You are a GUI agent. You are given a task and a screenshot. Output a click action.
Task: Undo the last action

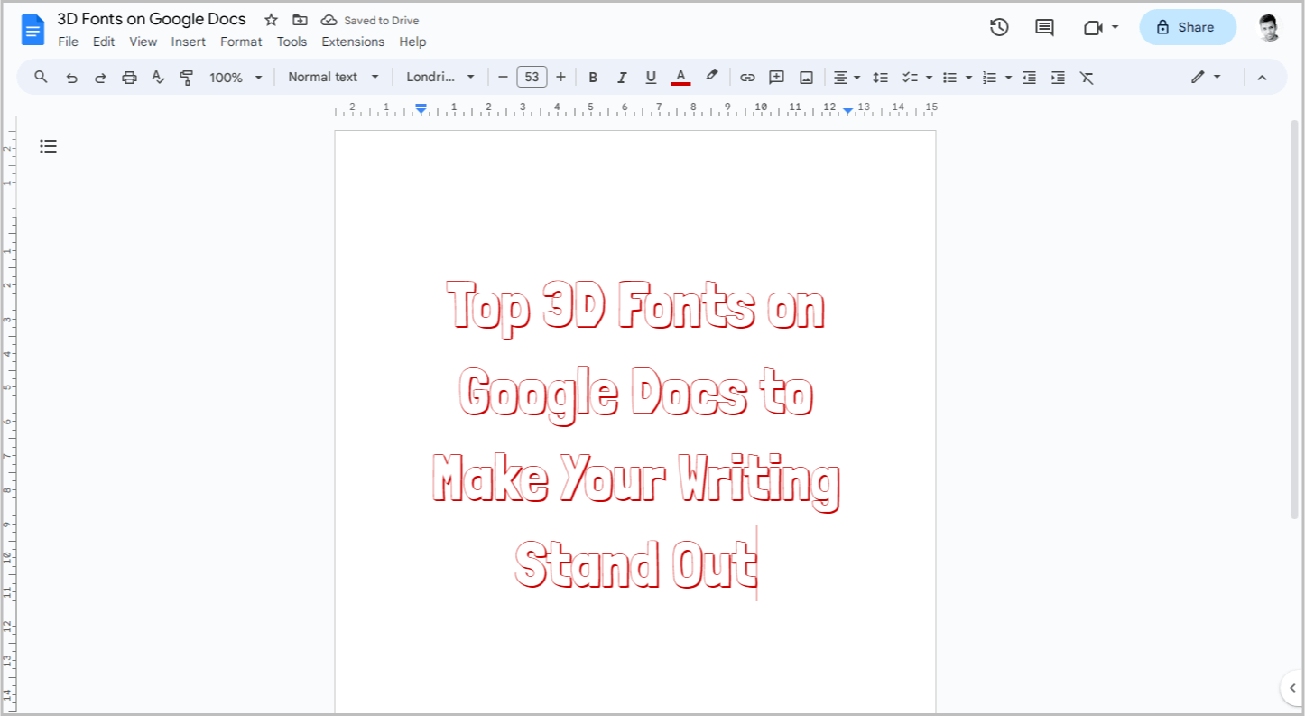point(71,78)
